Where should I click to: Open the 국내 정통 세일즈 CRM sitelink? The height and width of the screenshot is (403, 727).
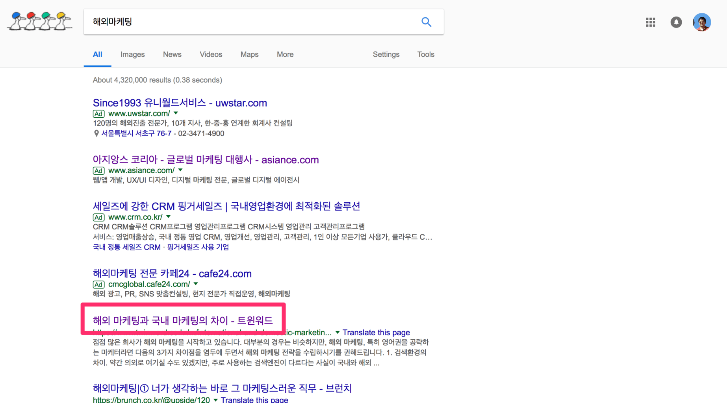coord(126,247)
